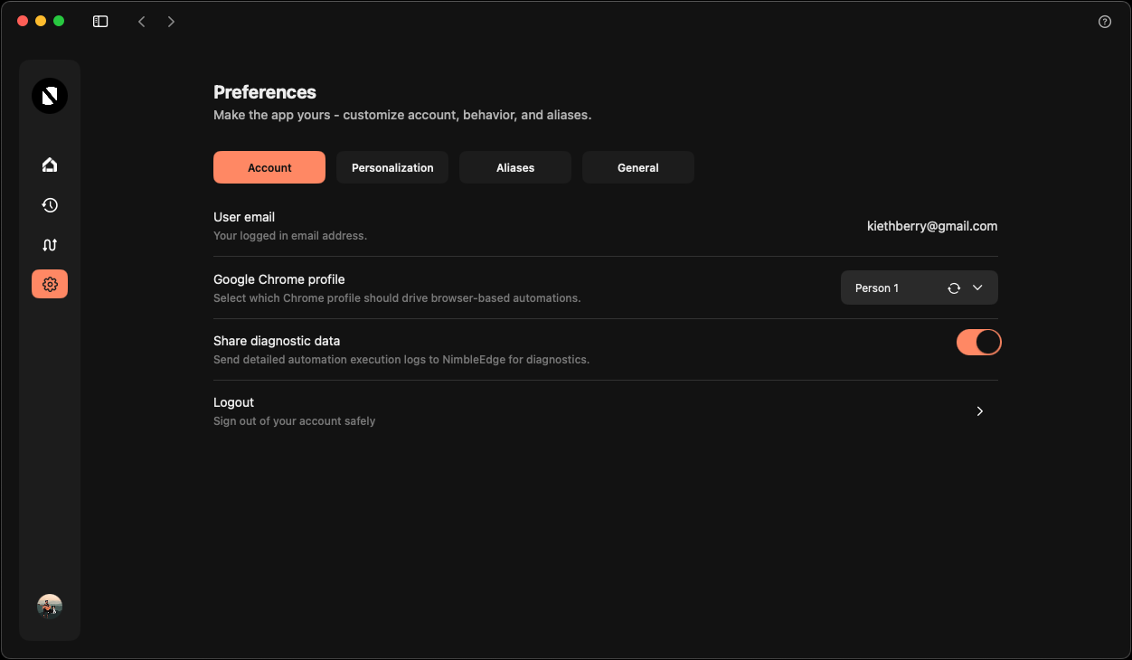Open the help question mark icon

click(x=1104, y=22)
